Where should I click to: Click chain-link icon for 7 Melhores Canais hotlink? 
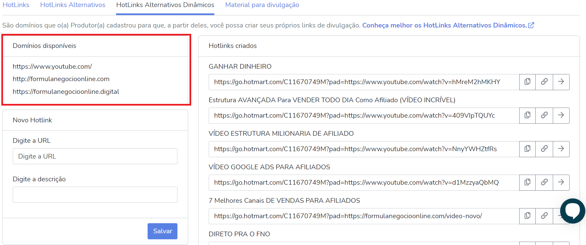[x=544, y=216]
